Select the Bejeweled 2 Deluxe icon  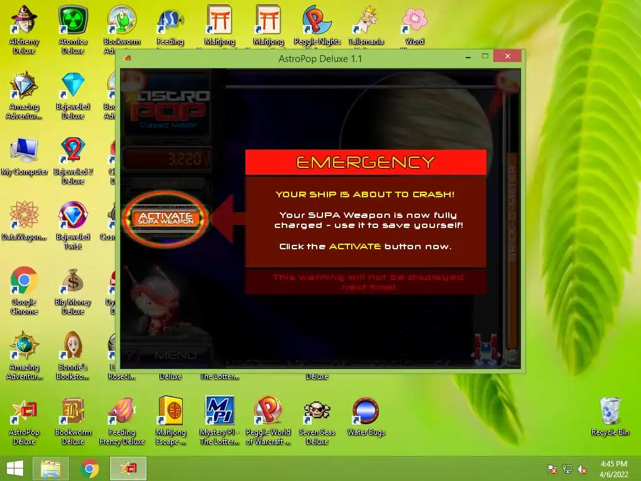point(73,161)
